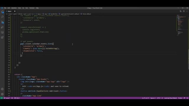Expand the handleClick breadcrumb

point(53,14)
